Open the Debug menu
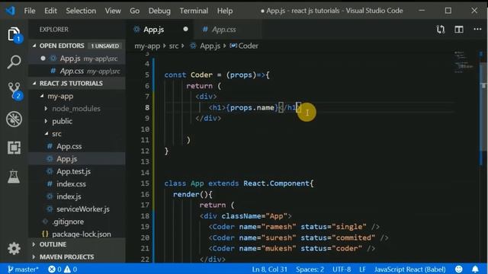Viewport: 488px width, 274px height. tap(159, 11)
